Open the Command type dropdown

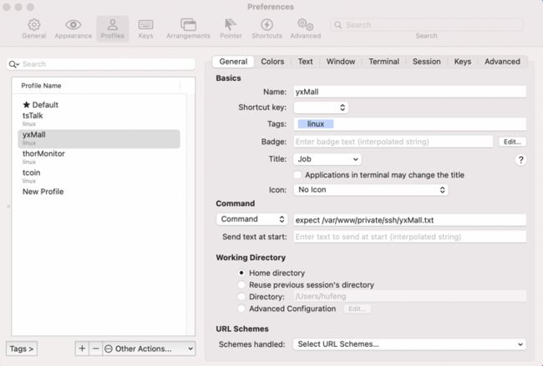coord(251,219)
